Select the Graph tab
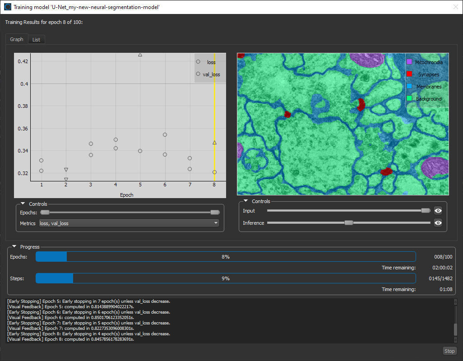This screenshot has height=361, width=463. coord(17,39)
